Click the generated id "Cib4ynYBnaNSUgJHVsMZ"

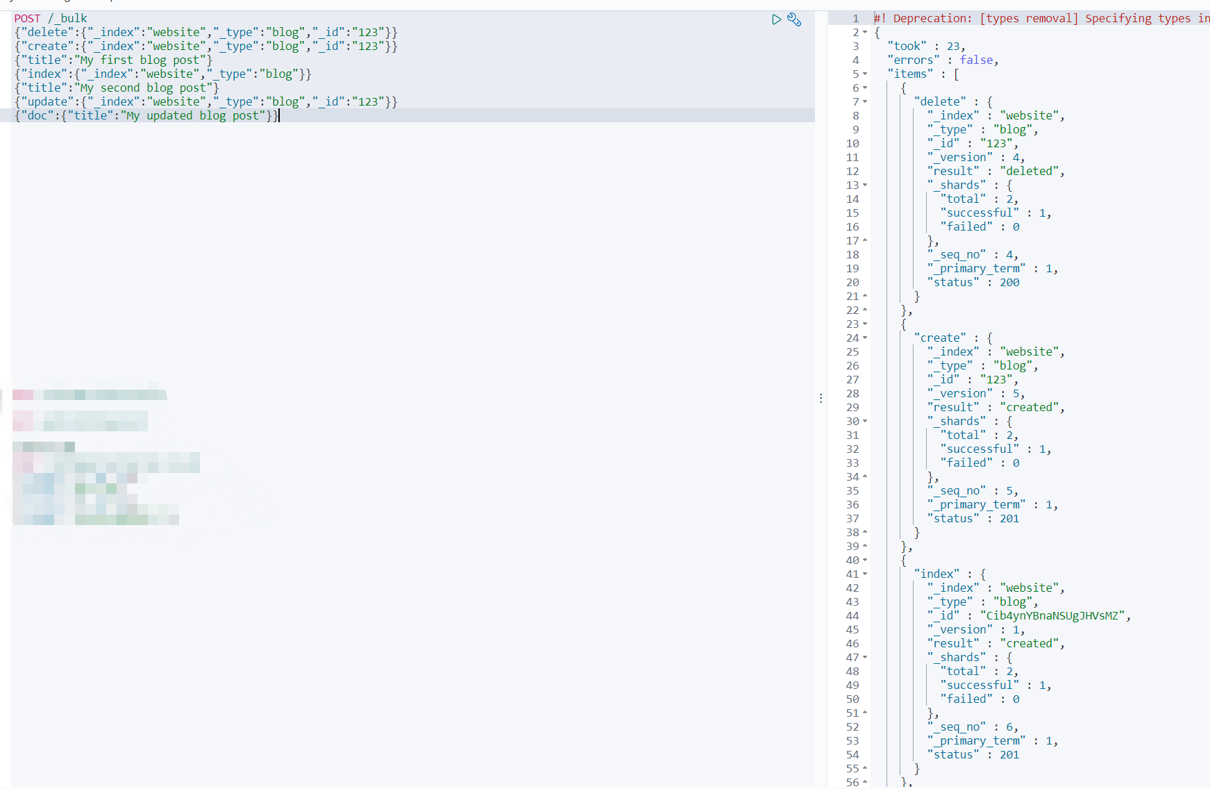click(x=1052, y=615)
